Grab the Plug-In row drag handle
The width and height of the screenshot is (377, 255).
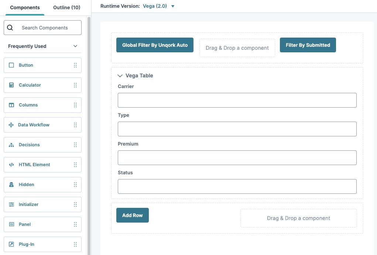click(x=75, y=244)
